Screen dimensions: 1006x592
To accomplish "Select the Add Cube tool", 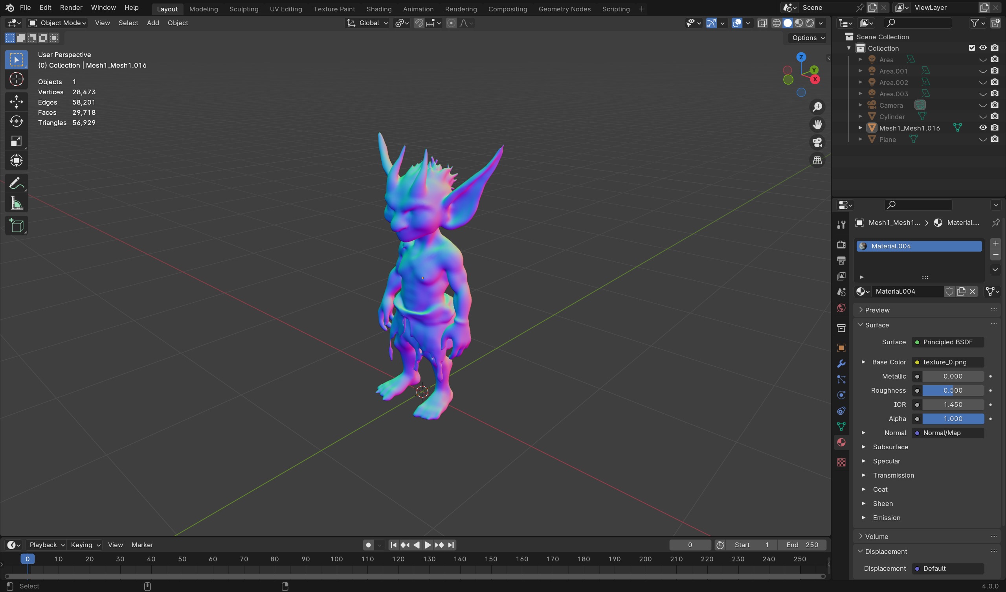I will tap(17, 226).
